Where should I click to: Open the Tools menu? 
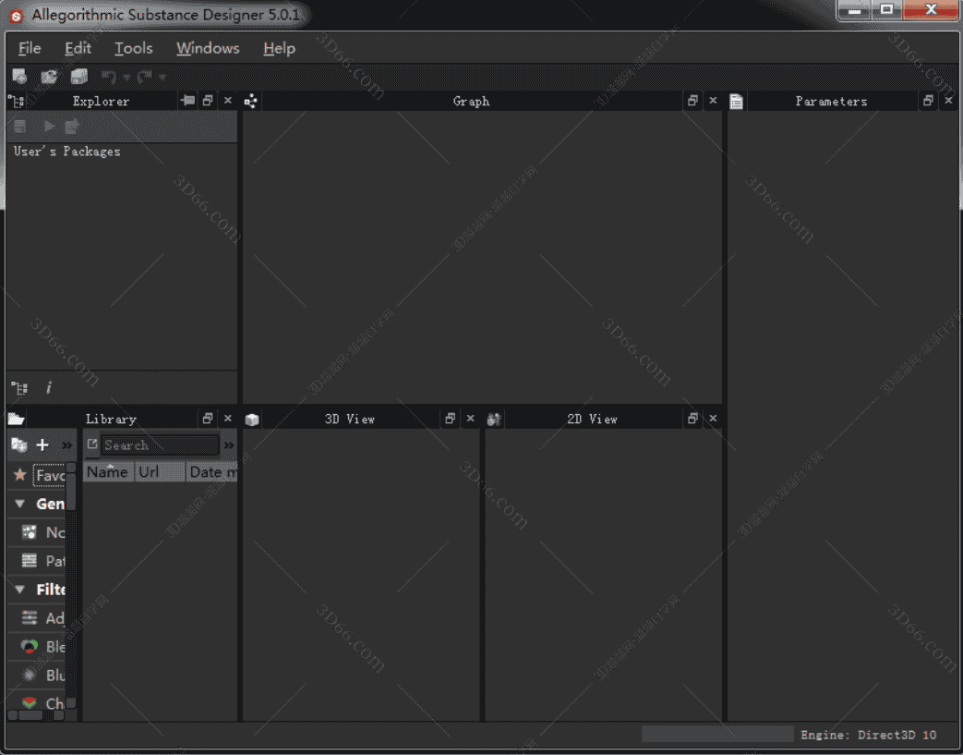coord(133,48)
